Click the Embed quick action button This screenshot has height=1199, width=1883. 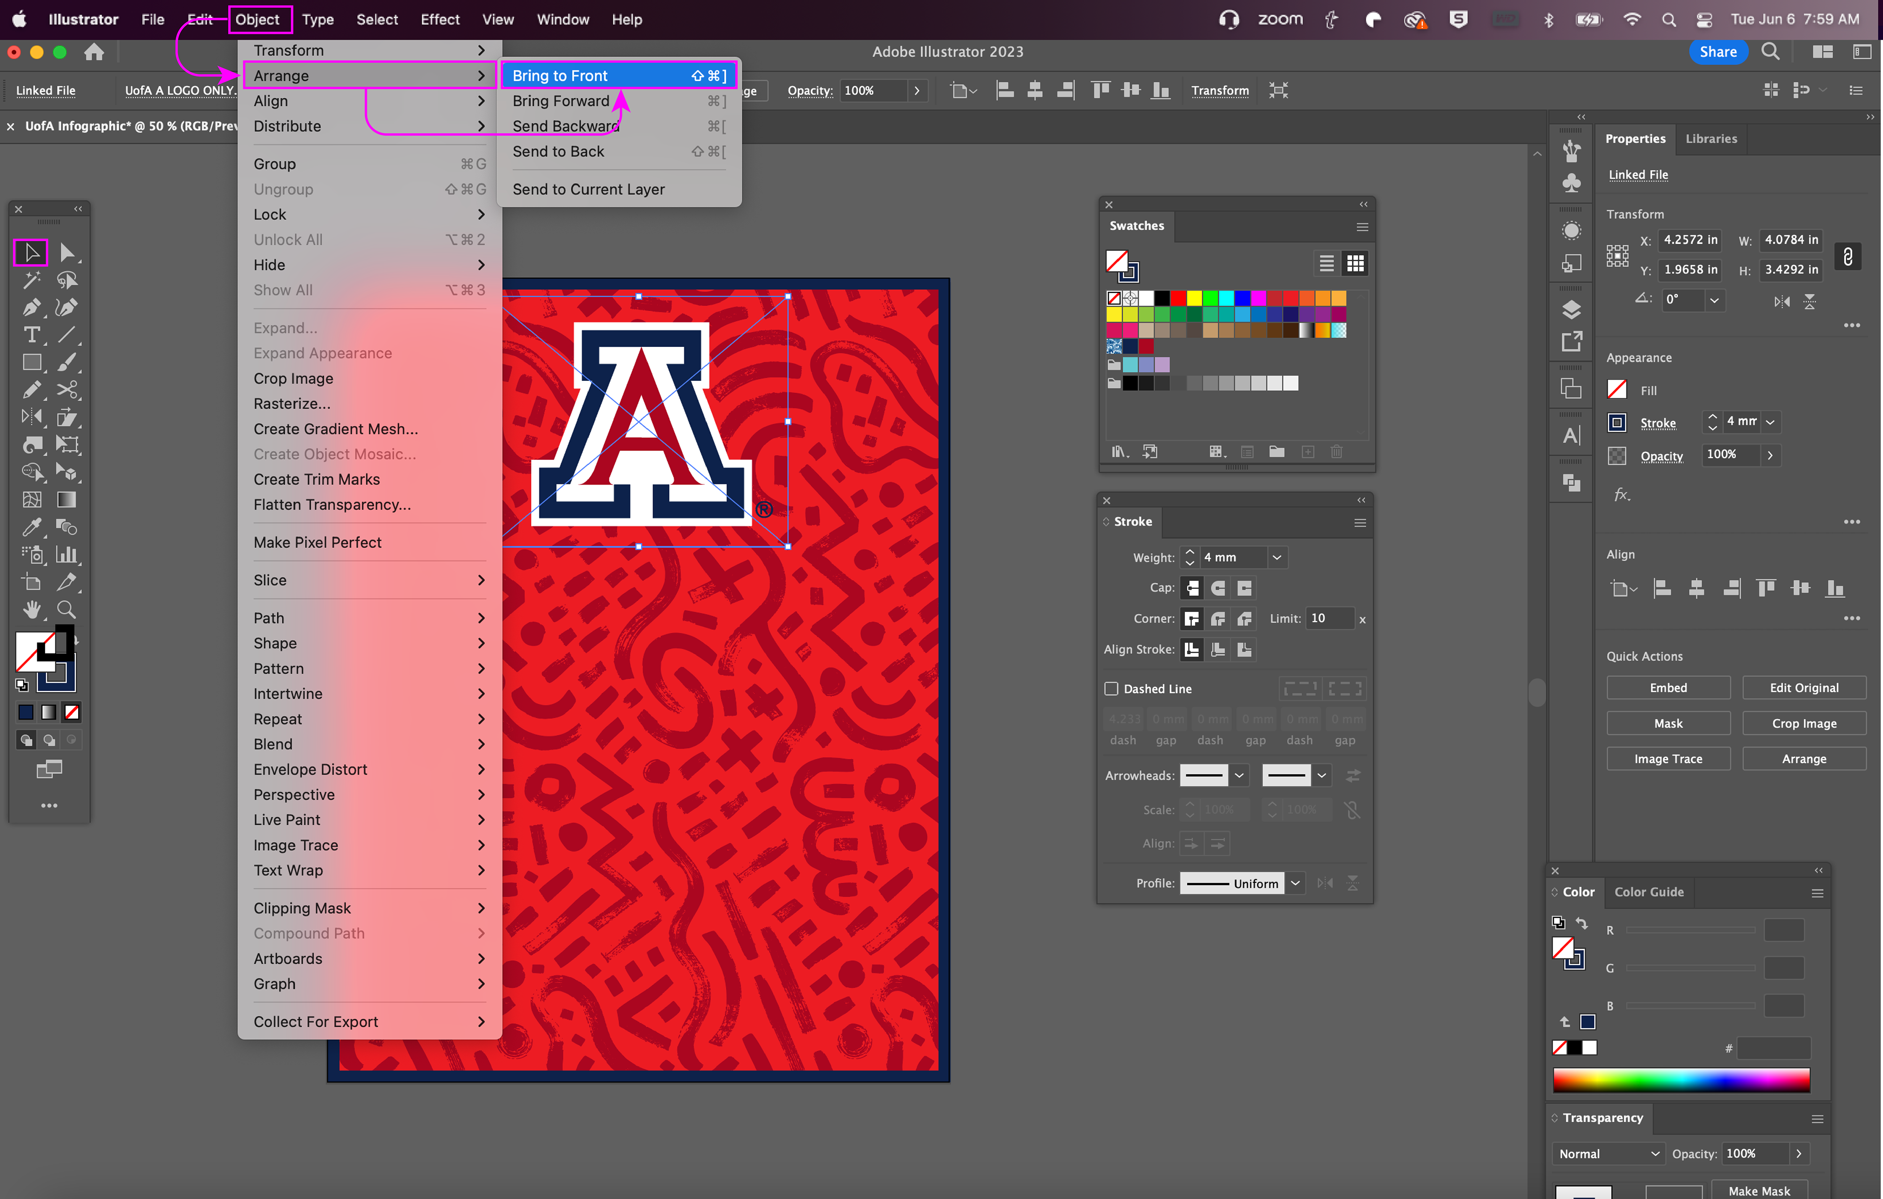(1668, 687)
